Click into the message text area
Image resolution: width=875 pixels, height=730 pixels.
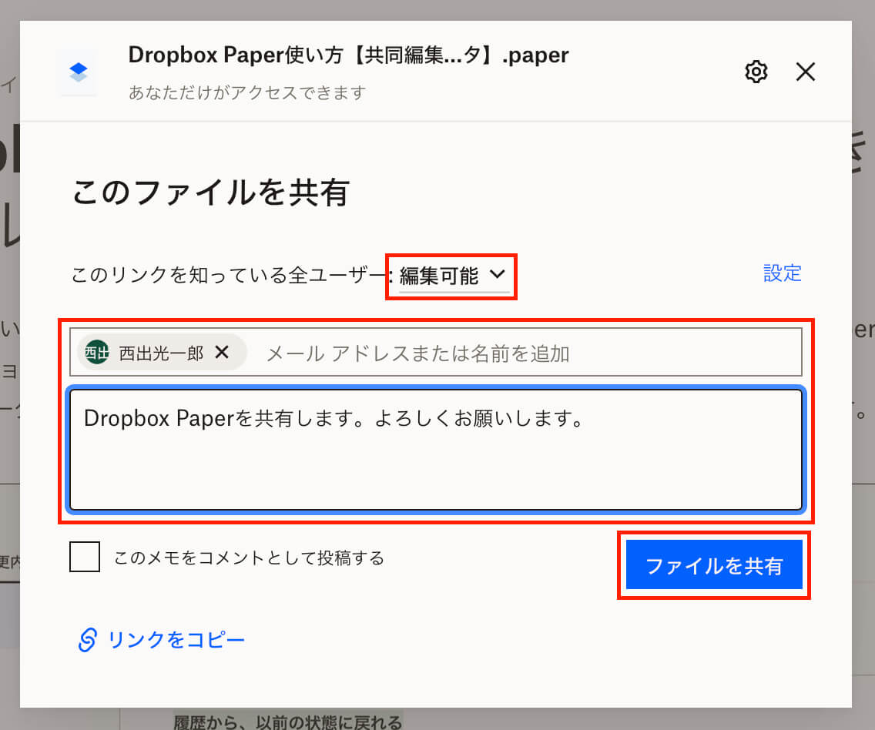point(436,449)
